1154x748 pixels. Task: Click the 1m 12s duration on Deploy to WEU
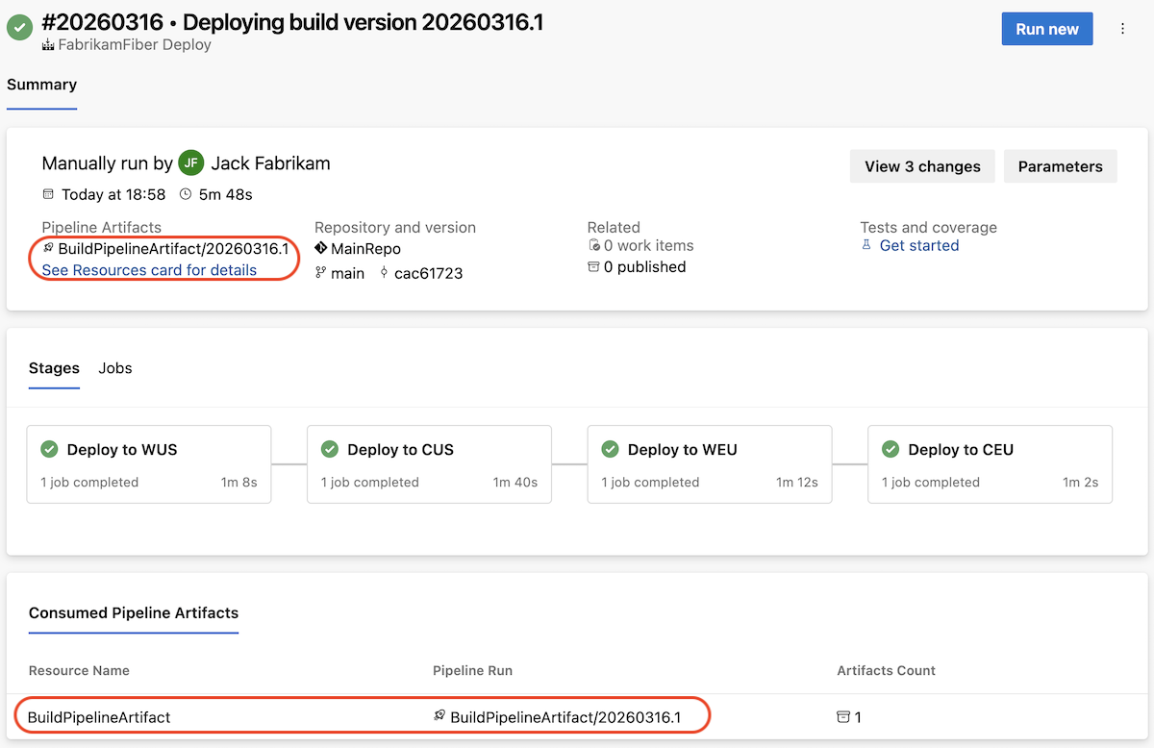(797, 483)
